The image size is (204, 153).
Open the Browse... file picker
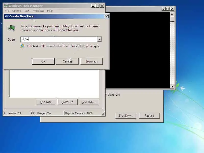pyautogui.click(x=92, y=61)
